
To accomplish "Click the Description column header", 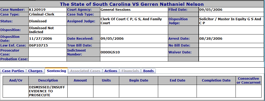I will (x=48, y=80).
